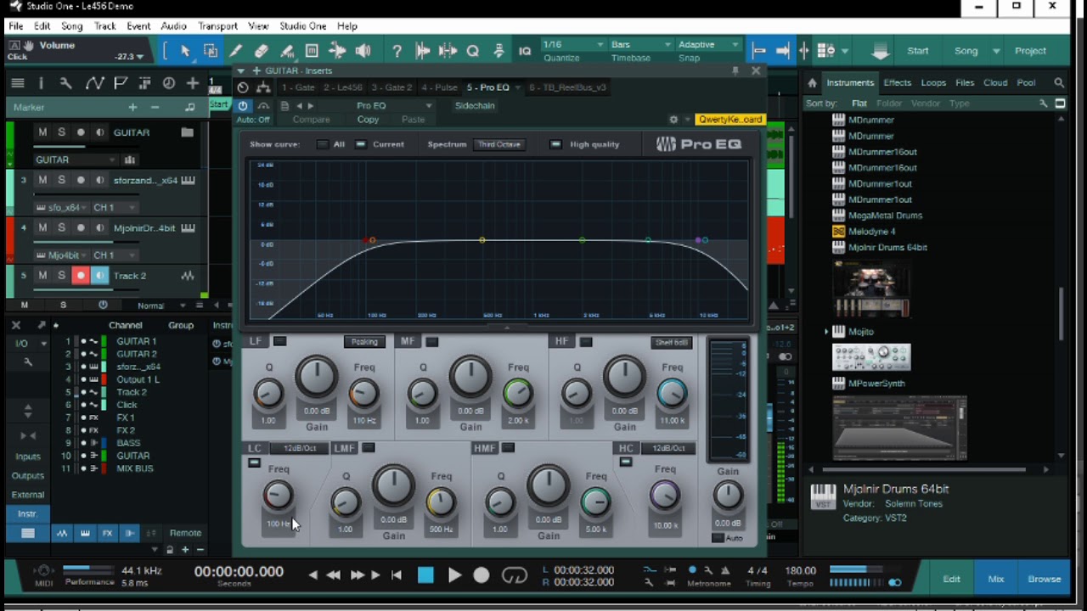Click the Remote button in console
This screenshot has width=1087, height=611.
[185, 533]
